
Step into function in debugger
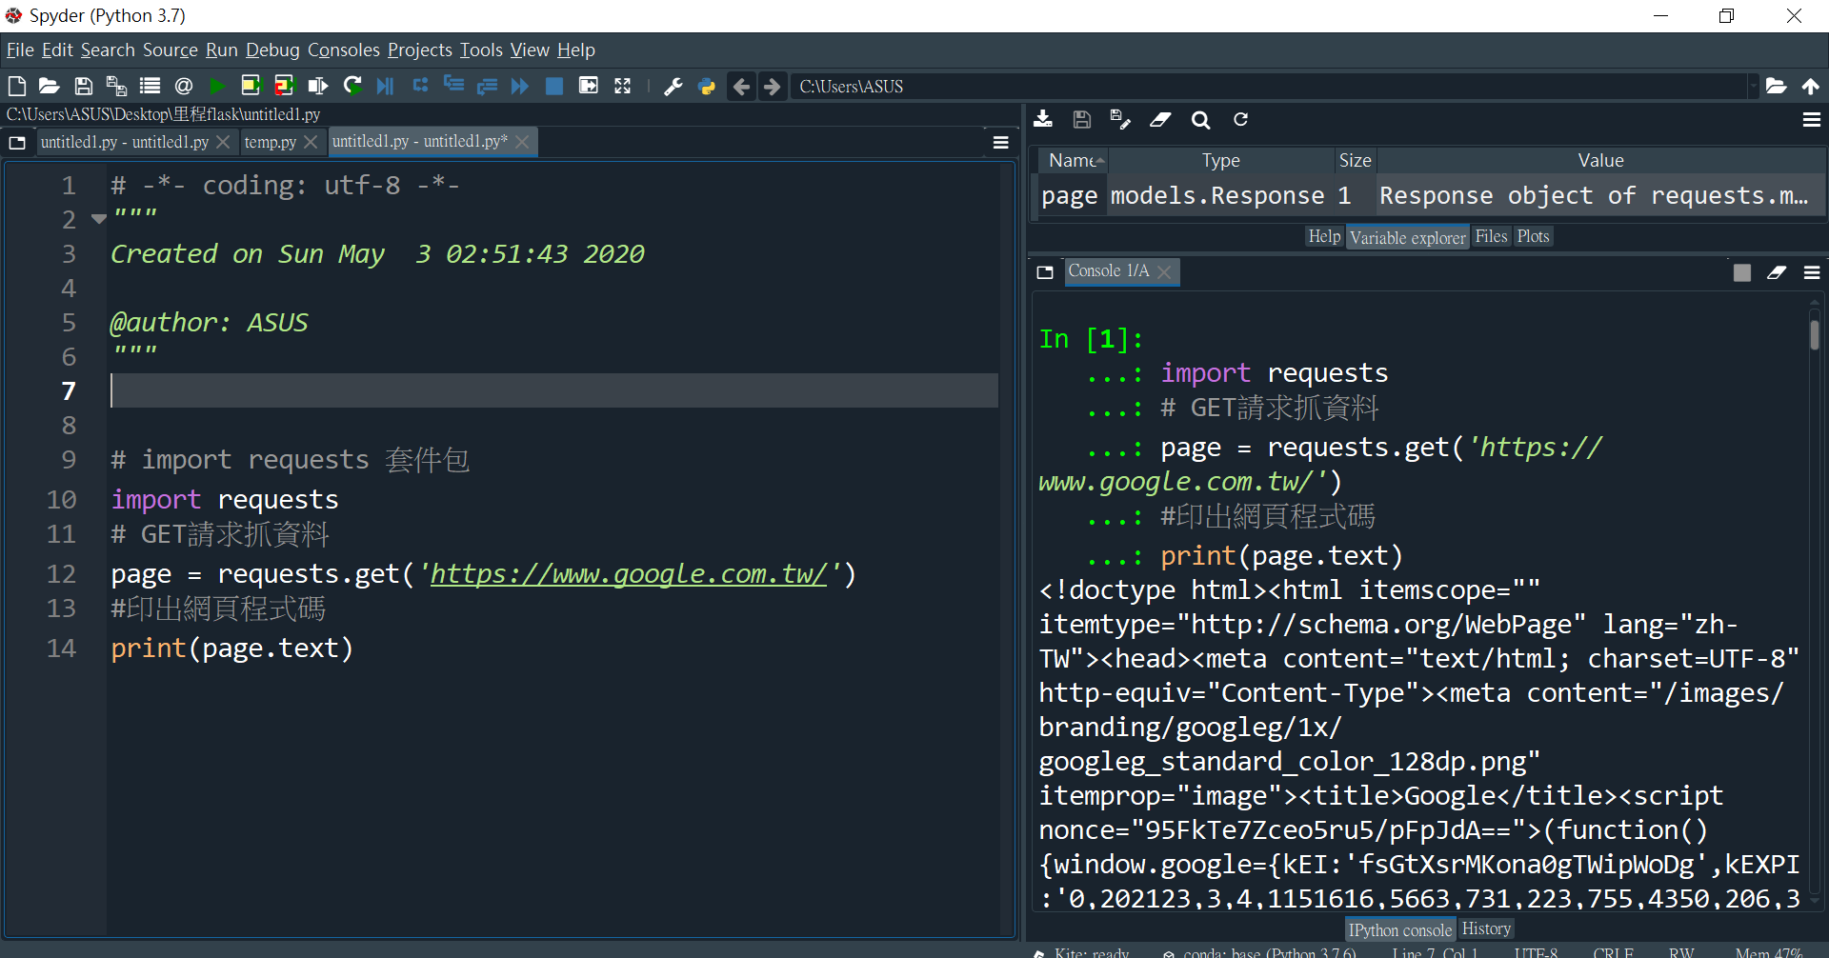click(x=453, y=86)
